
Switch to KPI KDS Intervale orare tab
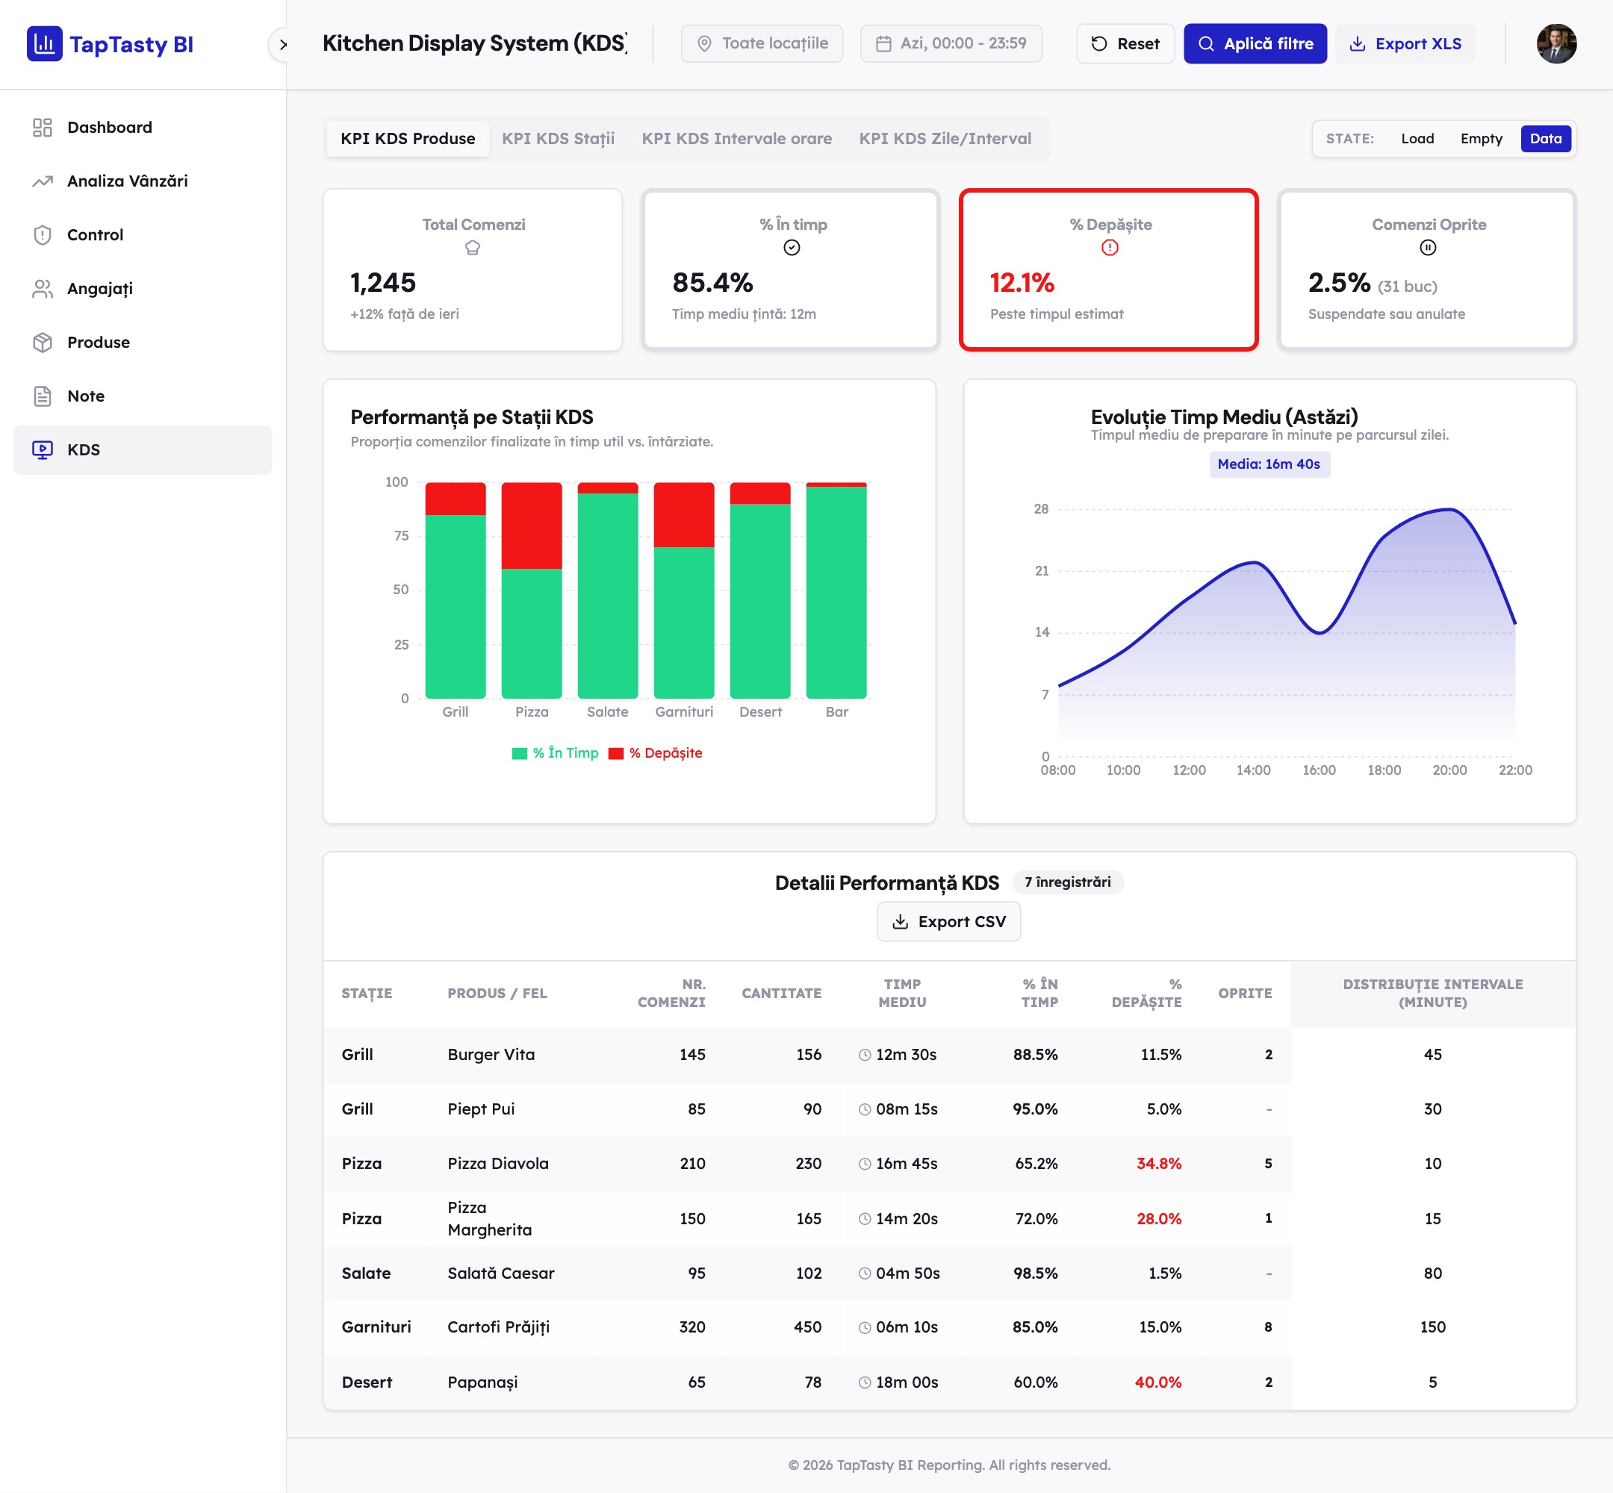pyautogui.click(x=736, y=139)
